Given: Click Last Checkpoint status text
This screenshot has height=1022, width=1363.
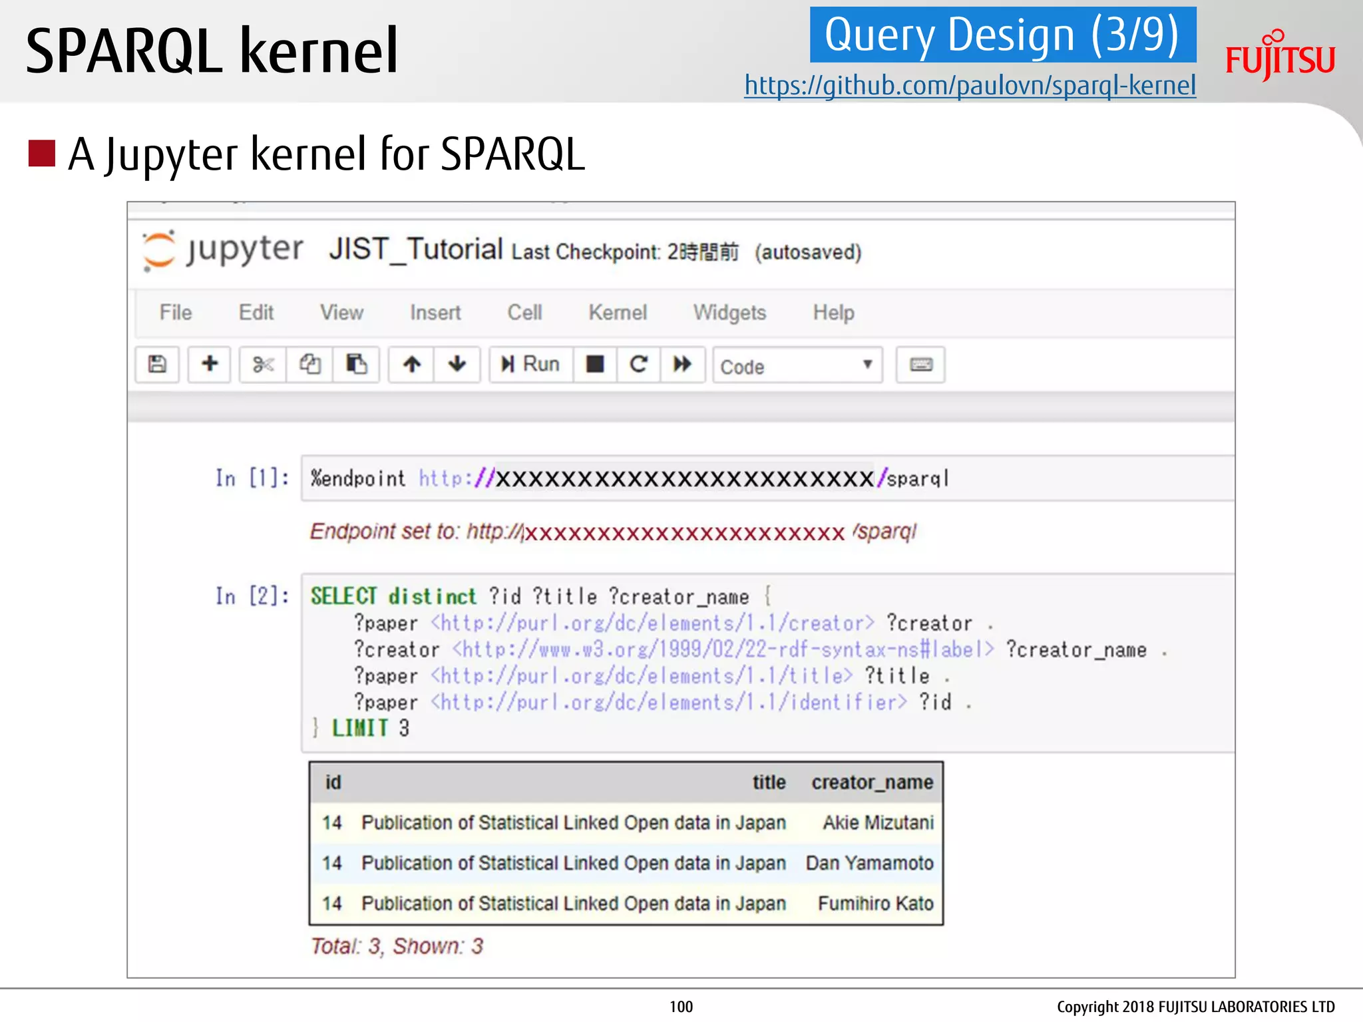Looking at the screenshot, I should (x=625, y=252).
